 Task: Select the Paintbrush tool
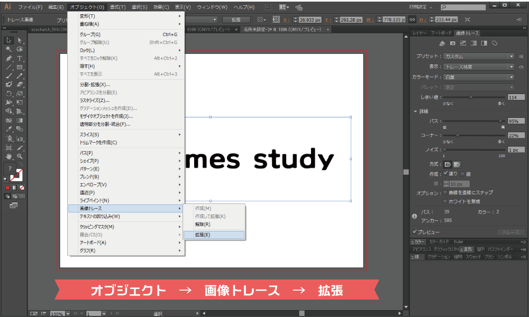click(9, 76)
